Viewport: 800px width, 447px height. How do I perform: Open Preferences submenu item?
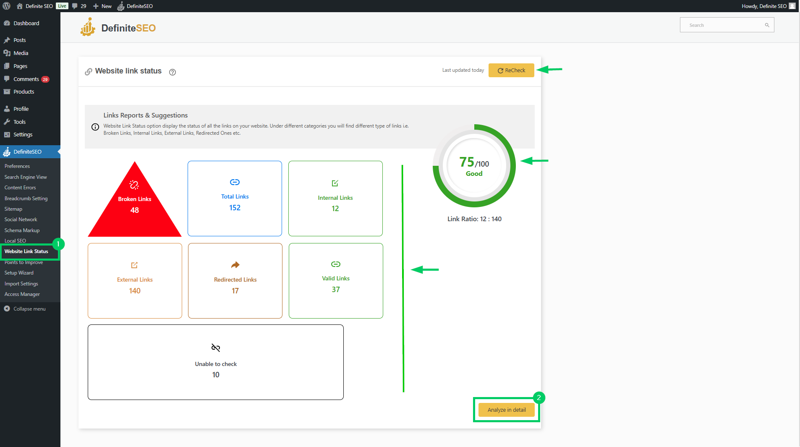point(17,166)
